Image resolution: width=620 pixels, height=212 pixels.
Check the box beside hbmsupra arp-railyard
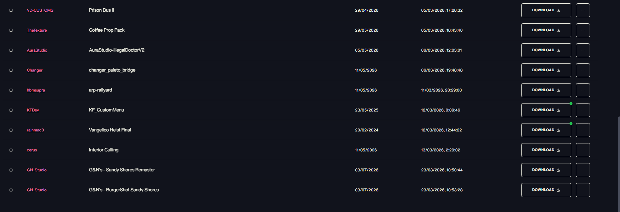point(11,90)
